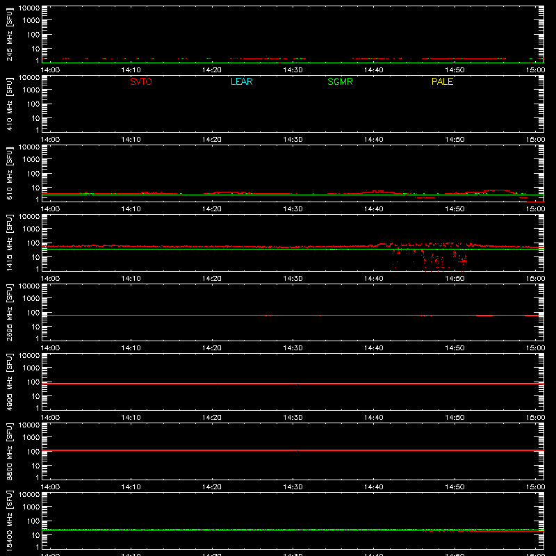Select the 1415 MHz [SFU] axis title
Viewport: 556px width, 556px height.
point(9,243)
